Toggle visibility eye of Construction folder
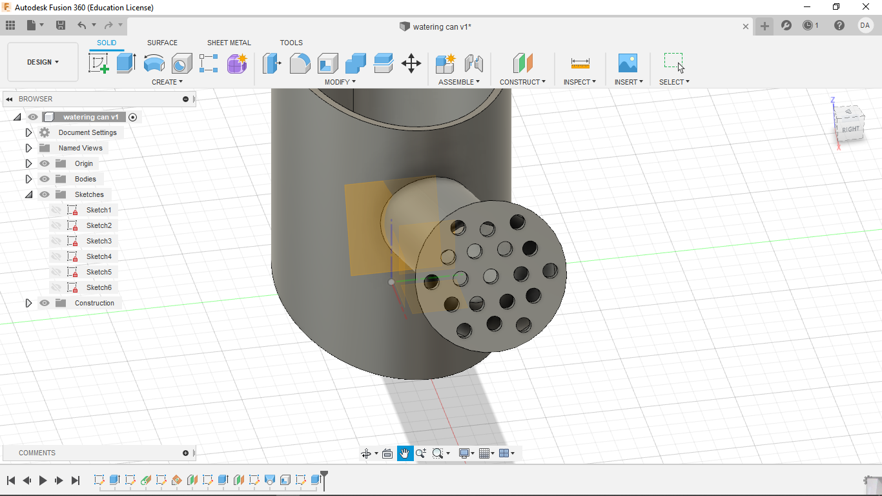 click(45, 303)
